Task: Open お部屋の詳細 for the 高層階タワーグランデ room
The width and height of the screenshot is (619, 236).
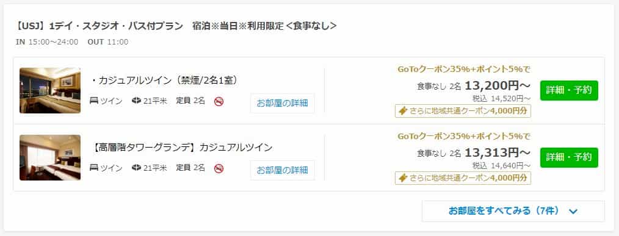Action: tap(282, 171)
